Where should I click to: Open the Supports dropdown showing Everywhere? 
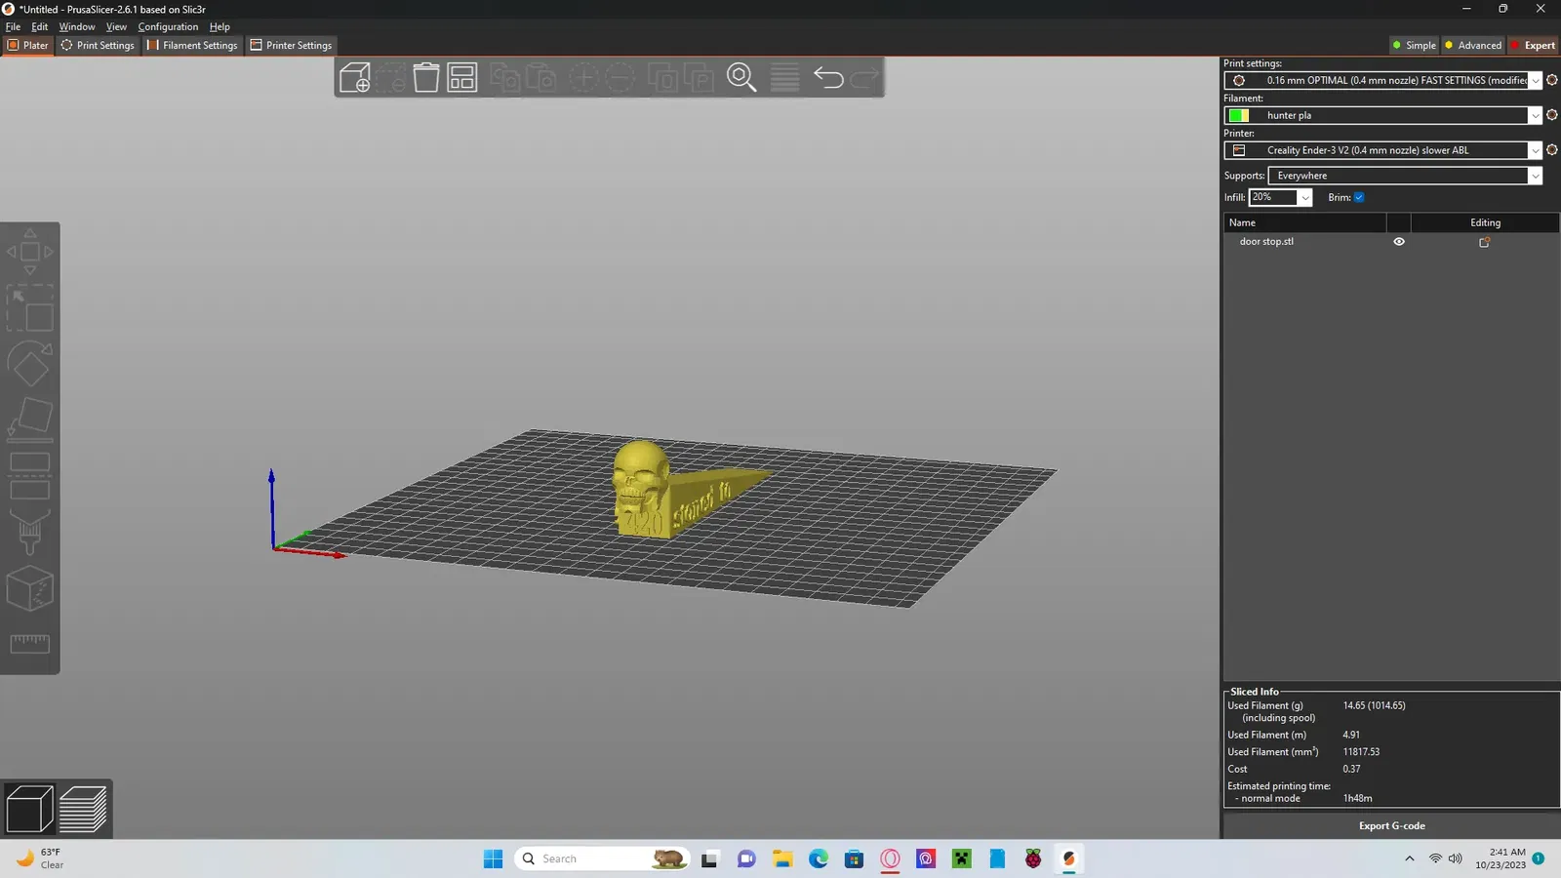1405,176
